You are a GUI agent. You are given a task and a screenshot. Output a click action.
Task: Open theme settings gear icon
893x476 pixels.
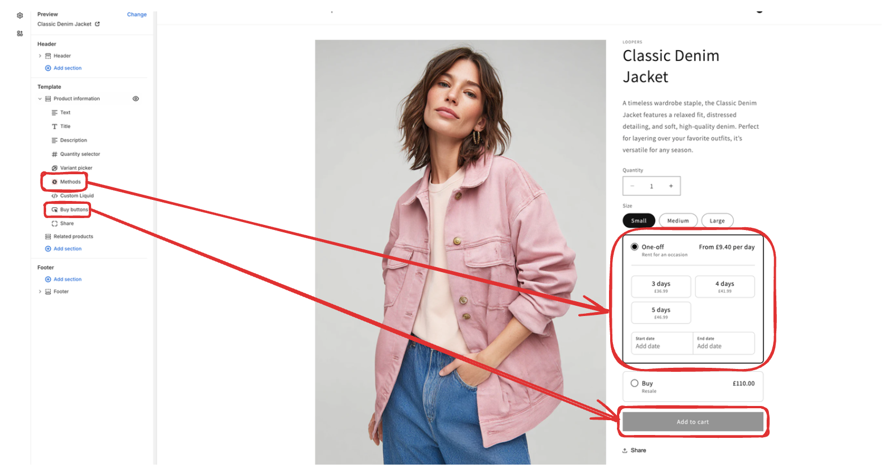[x=20, y=15]
